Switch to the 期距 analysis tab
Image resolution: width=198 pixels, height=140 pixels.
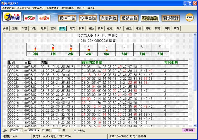click(x=177, y=28)
